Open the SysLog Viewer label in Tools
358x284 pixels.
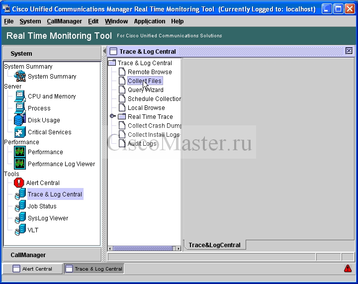tap(48, 218)
